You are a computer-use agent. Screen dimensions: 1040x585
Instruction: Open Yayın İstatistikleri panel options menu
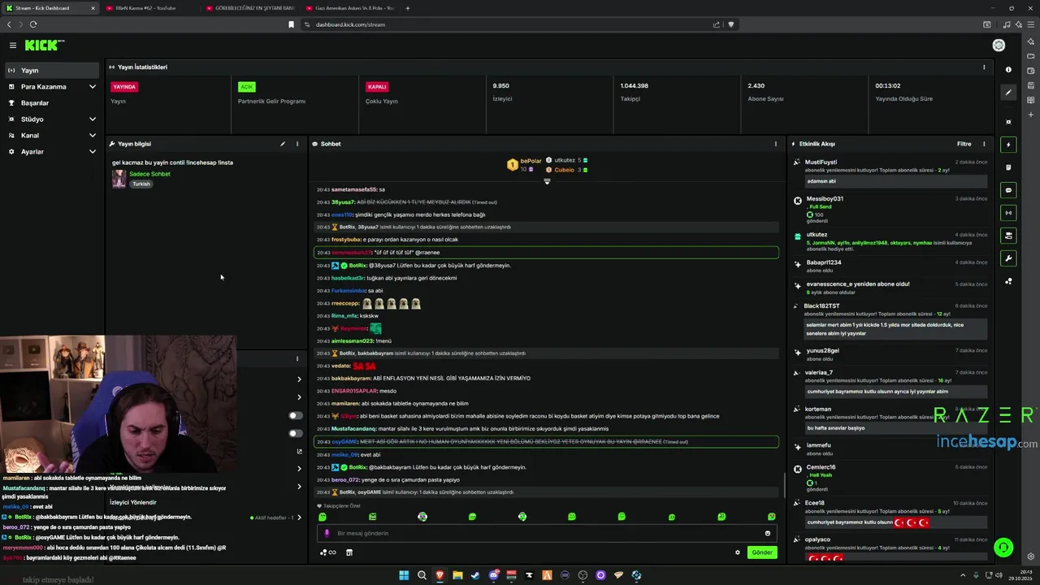984,67
